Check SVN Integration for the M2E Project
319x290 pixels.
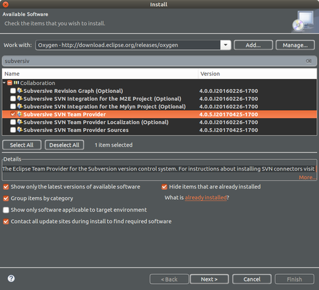tap(13, 99)
